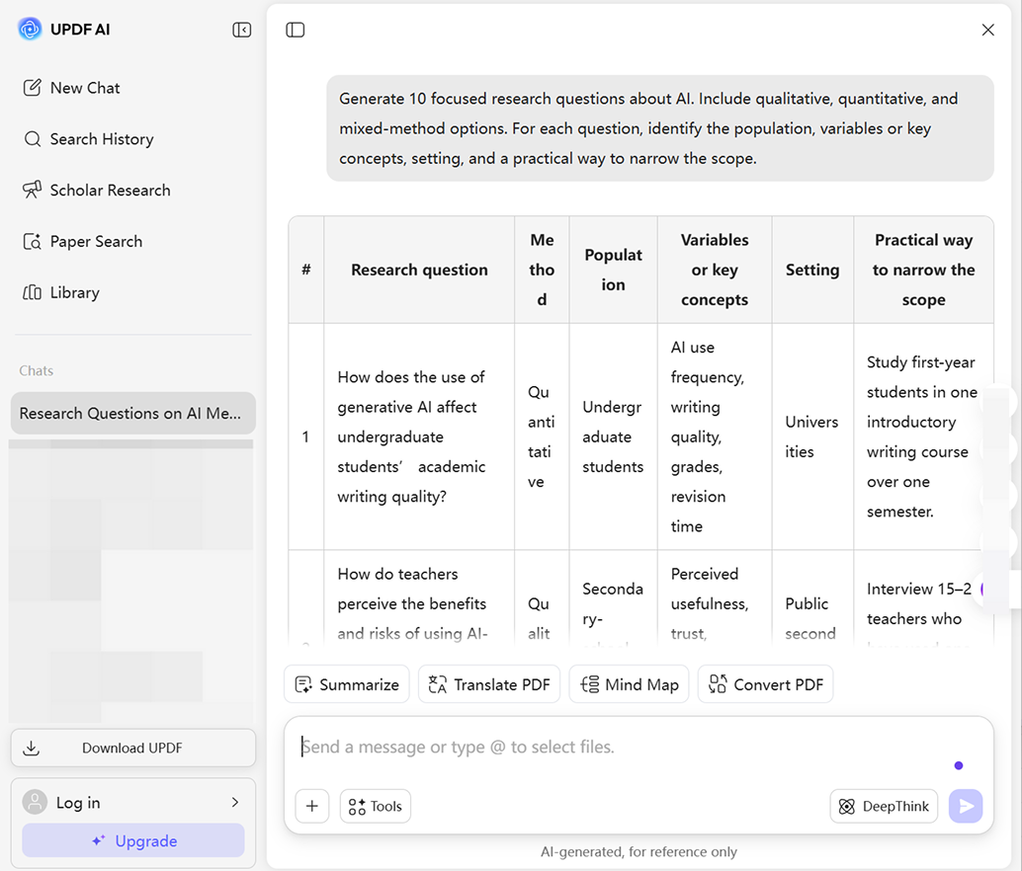Open the Tools menu button

tap(376, 807)
